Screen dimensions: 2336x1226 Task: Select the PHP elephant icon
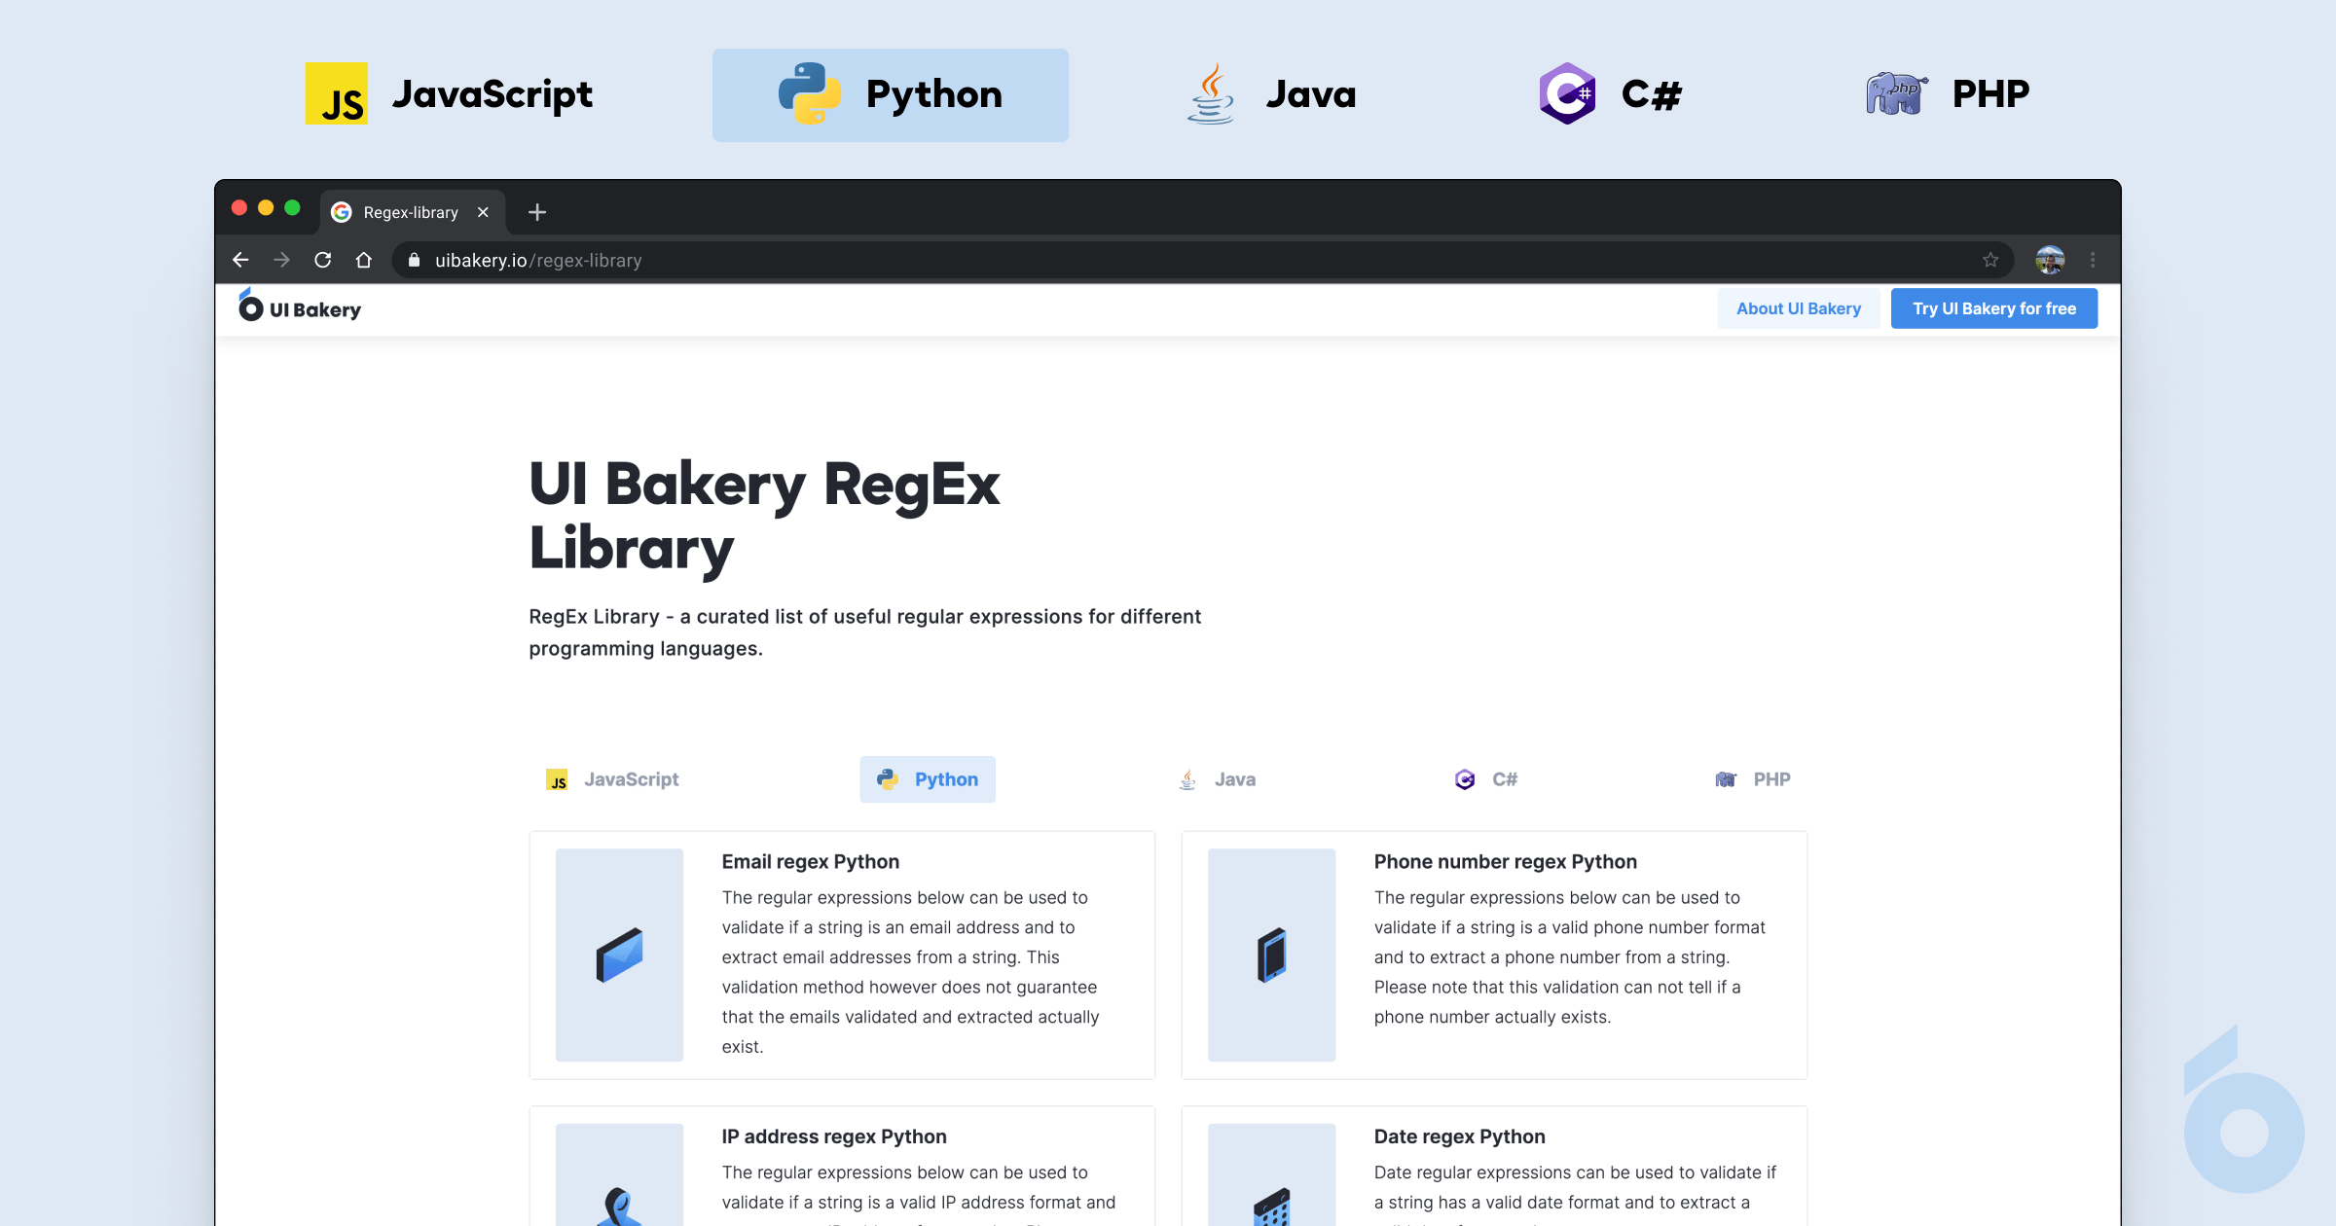coord(1894,93)
